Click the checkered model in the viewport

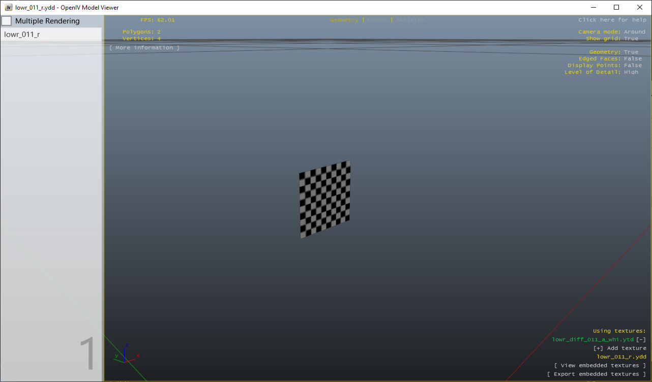[x=325, y=198]
